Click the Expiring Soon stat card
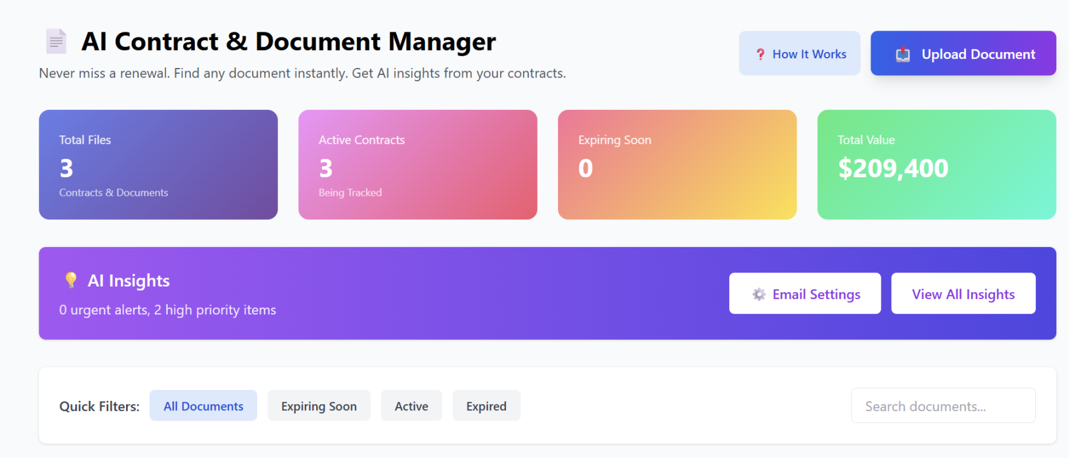 pos(677,165)
